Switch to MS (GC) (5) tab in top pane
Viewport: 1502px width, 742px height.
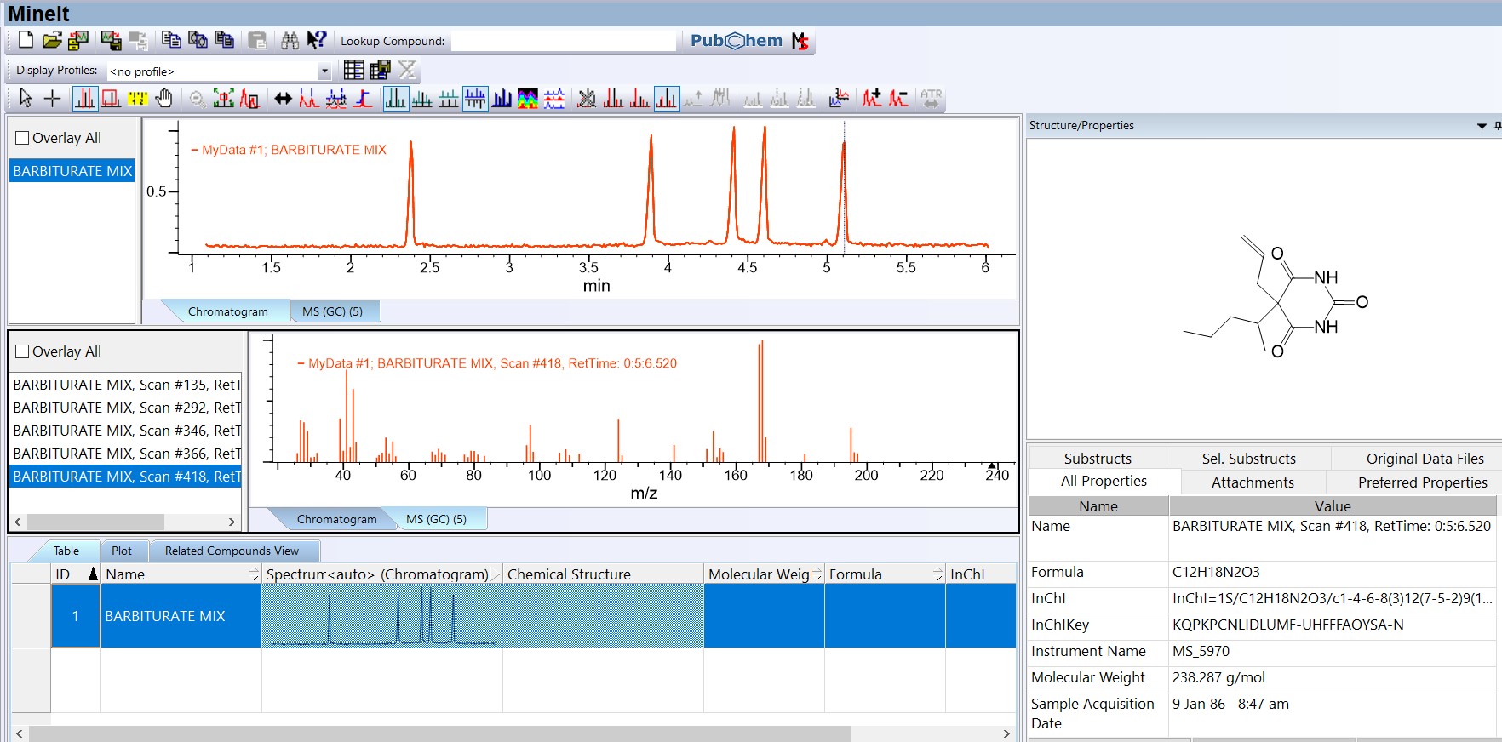[332, 311]
